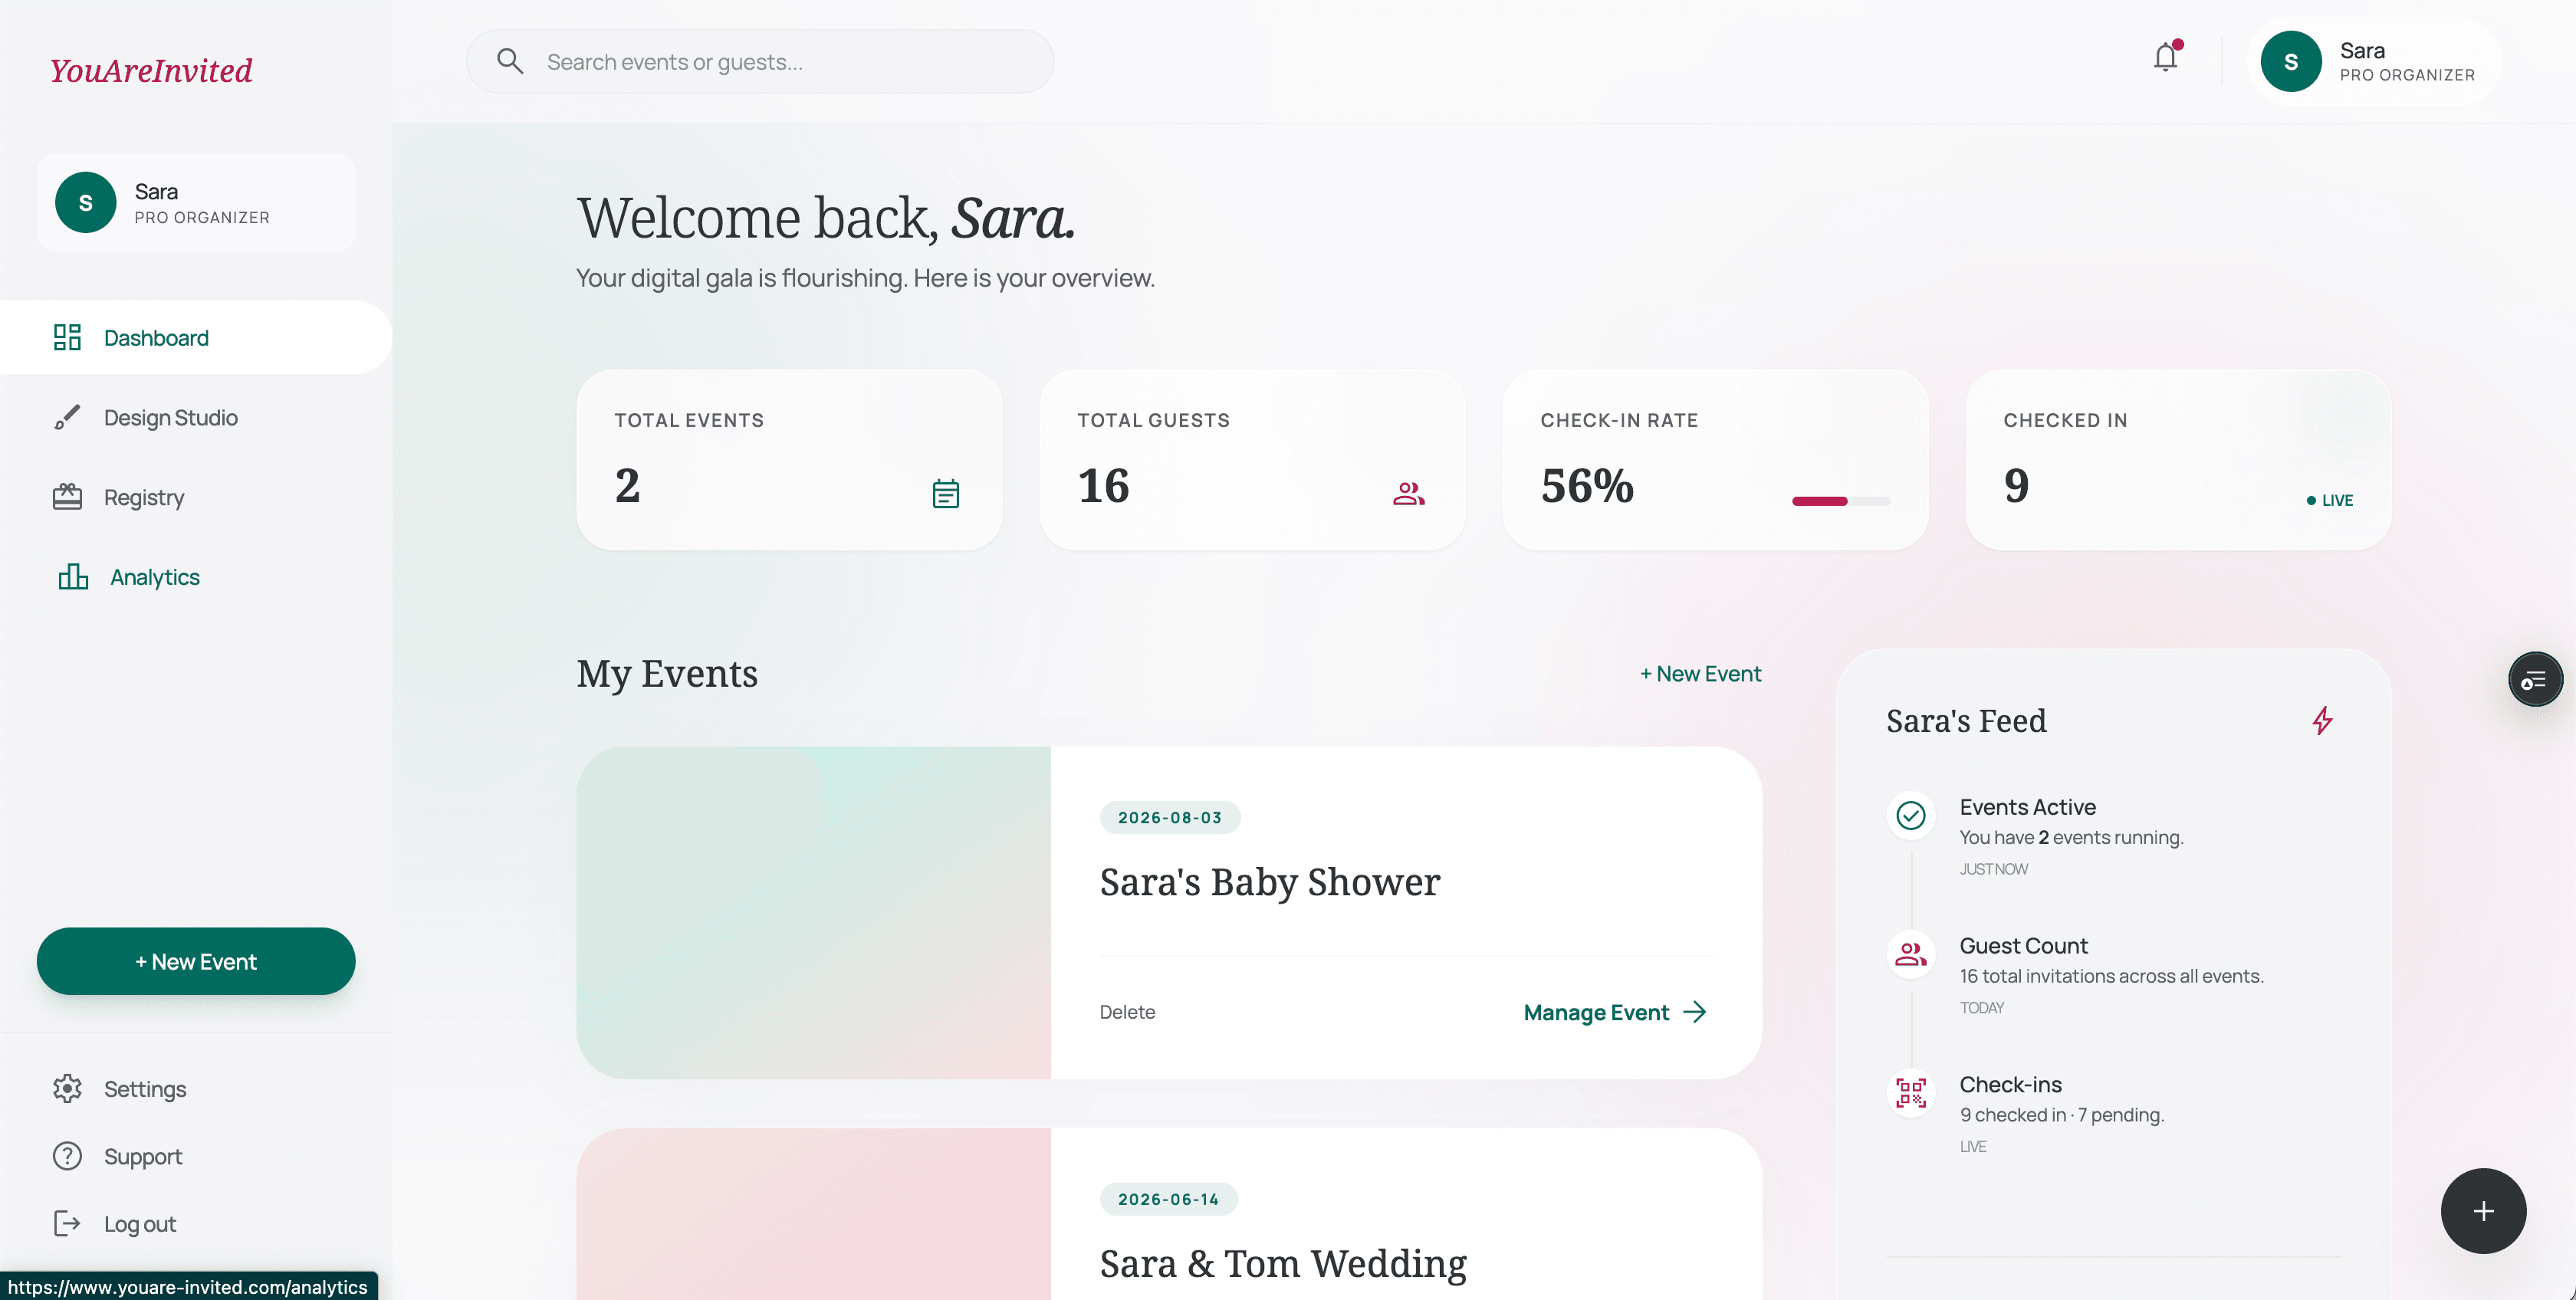Image resolution: width=2576 pixels, height=1300 pixels.
Task: Click the sidebar Sara PRO ORGANIZER card
Action: (x=196, y=202)
